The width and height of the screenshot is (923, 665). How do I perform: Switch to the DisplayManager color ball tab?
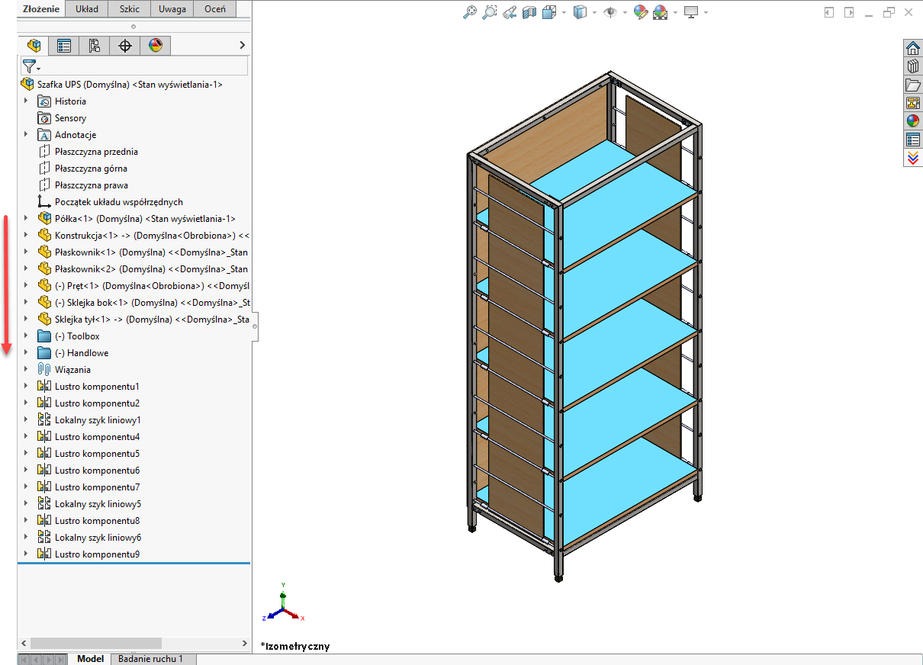(156, 46)
